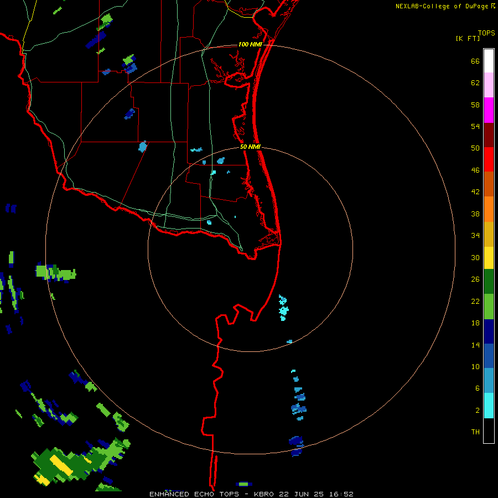The image size is (498, 498).
Task: Click the small green echo at the bottom edge
Action: click(243, 484)
